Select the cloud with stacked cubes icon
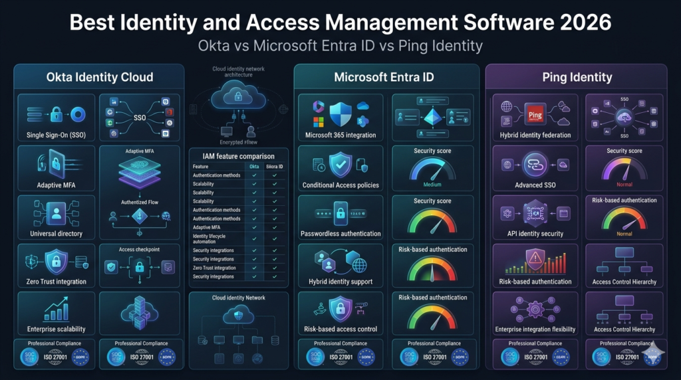This screenshot has width=681, height=380. point(140,313)
